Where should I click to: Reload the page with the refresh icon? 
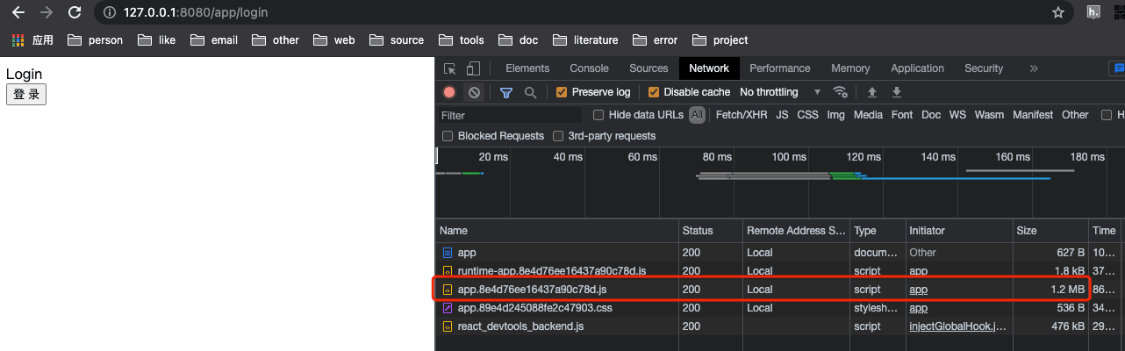(x=75, y=12)
